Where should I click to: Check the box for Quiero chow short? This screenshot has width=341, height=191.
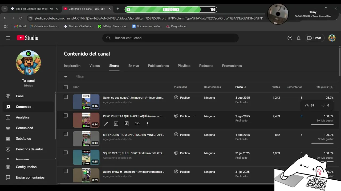(66, 171)
